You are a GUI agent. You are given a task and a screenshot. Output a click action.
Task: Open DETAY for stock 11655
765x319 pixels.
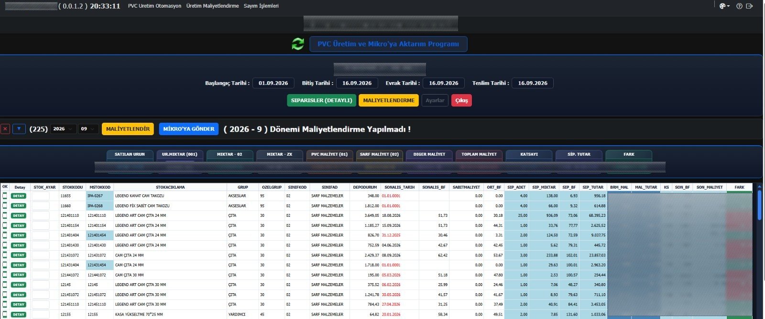click(19, 196)
